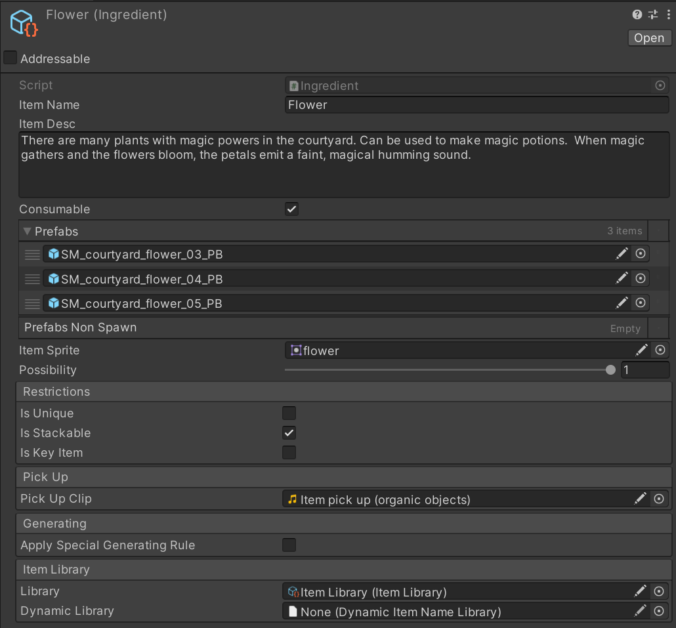The width and height of the screenshot is (676, 628).
Task: Click object picker for SM_courtyard_flower_05_PB
Action: pos(641,303)
